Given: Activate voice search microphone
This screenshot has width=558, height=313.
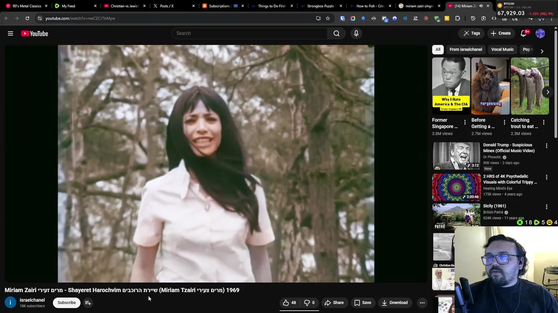Looking at the screenshot, I should pyautogui.click(x=356, y=33).
